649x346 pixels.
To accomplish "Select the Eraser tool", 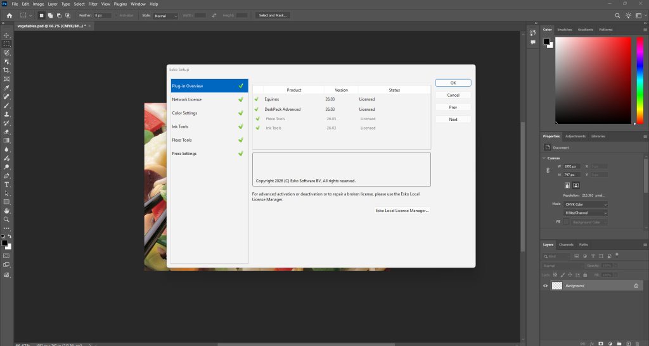I will coord(6,132).
